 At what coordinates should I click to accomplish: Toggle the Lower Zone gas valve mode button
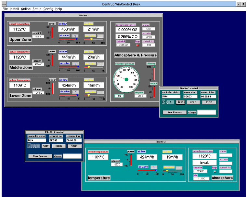(x=100, y=92)
